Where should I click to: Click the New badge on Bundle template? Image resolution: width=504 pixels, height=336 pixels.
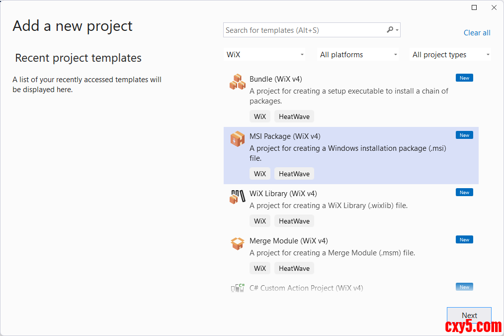click(464, 78)
